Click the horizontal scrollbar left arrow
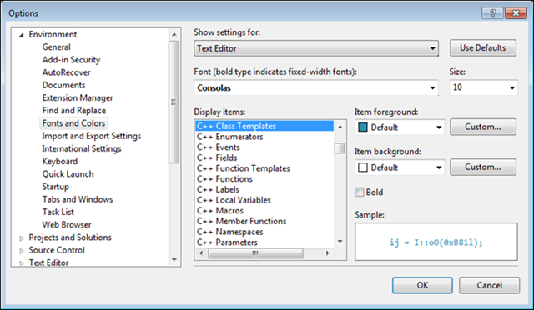Viewport: 534px width, 310px height. (x=201, y=252)
